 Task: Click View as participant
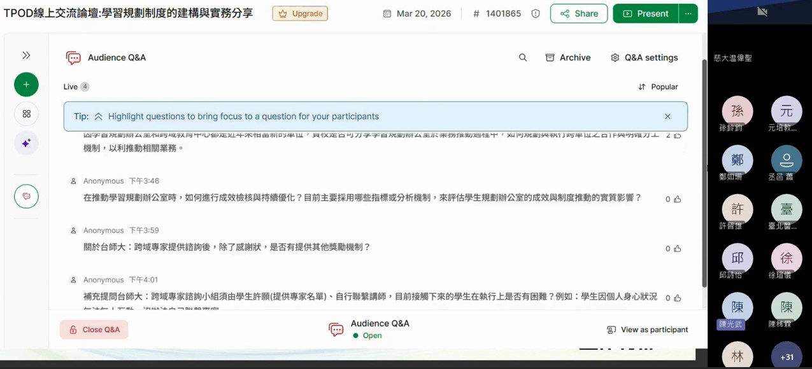coord(647,330)
